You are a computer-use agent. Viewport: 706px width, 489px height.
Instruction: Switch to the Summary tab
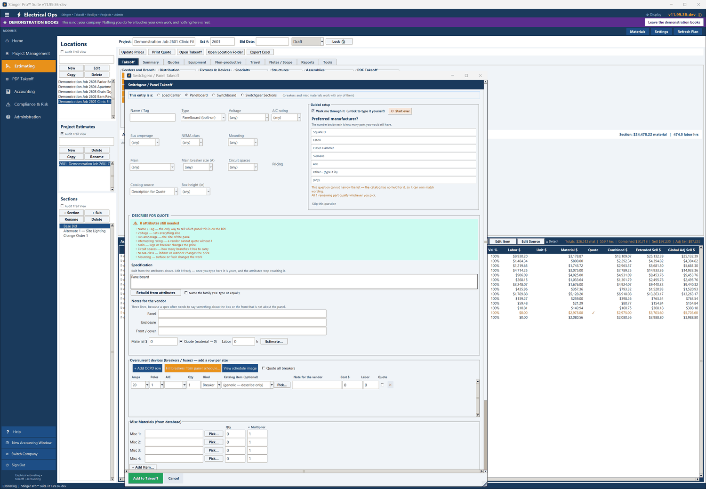(151, 62)
